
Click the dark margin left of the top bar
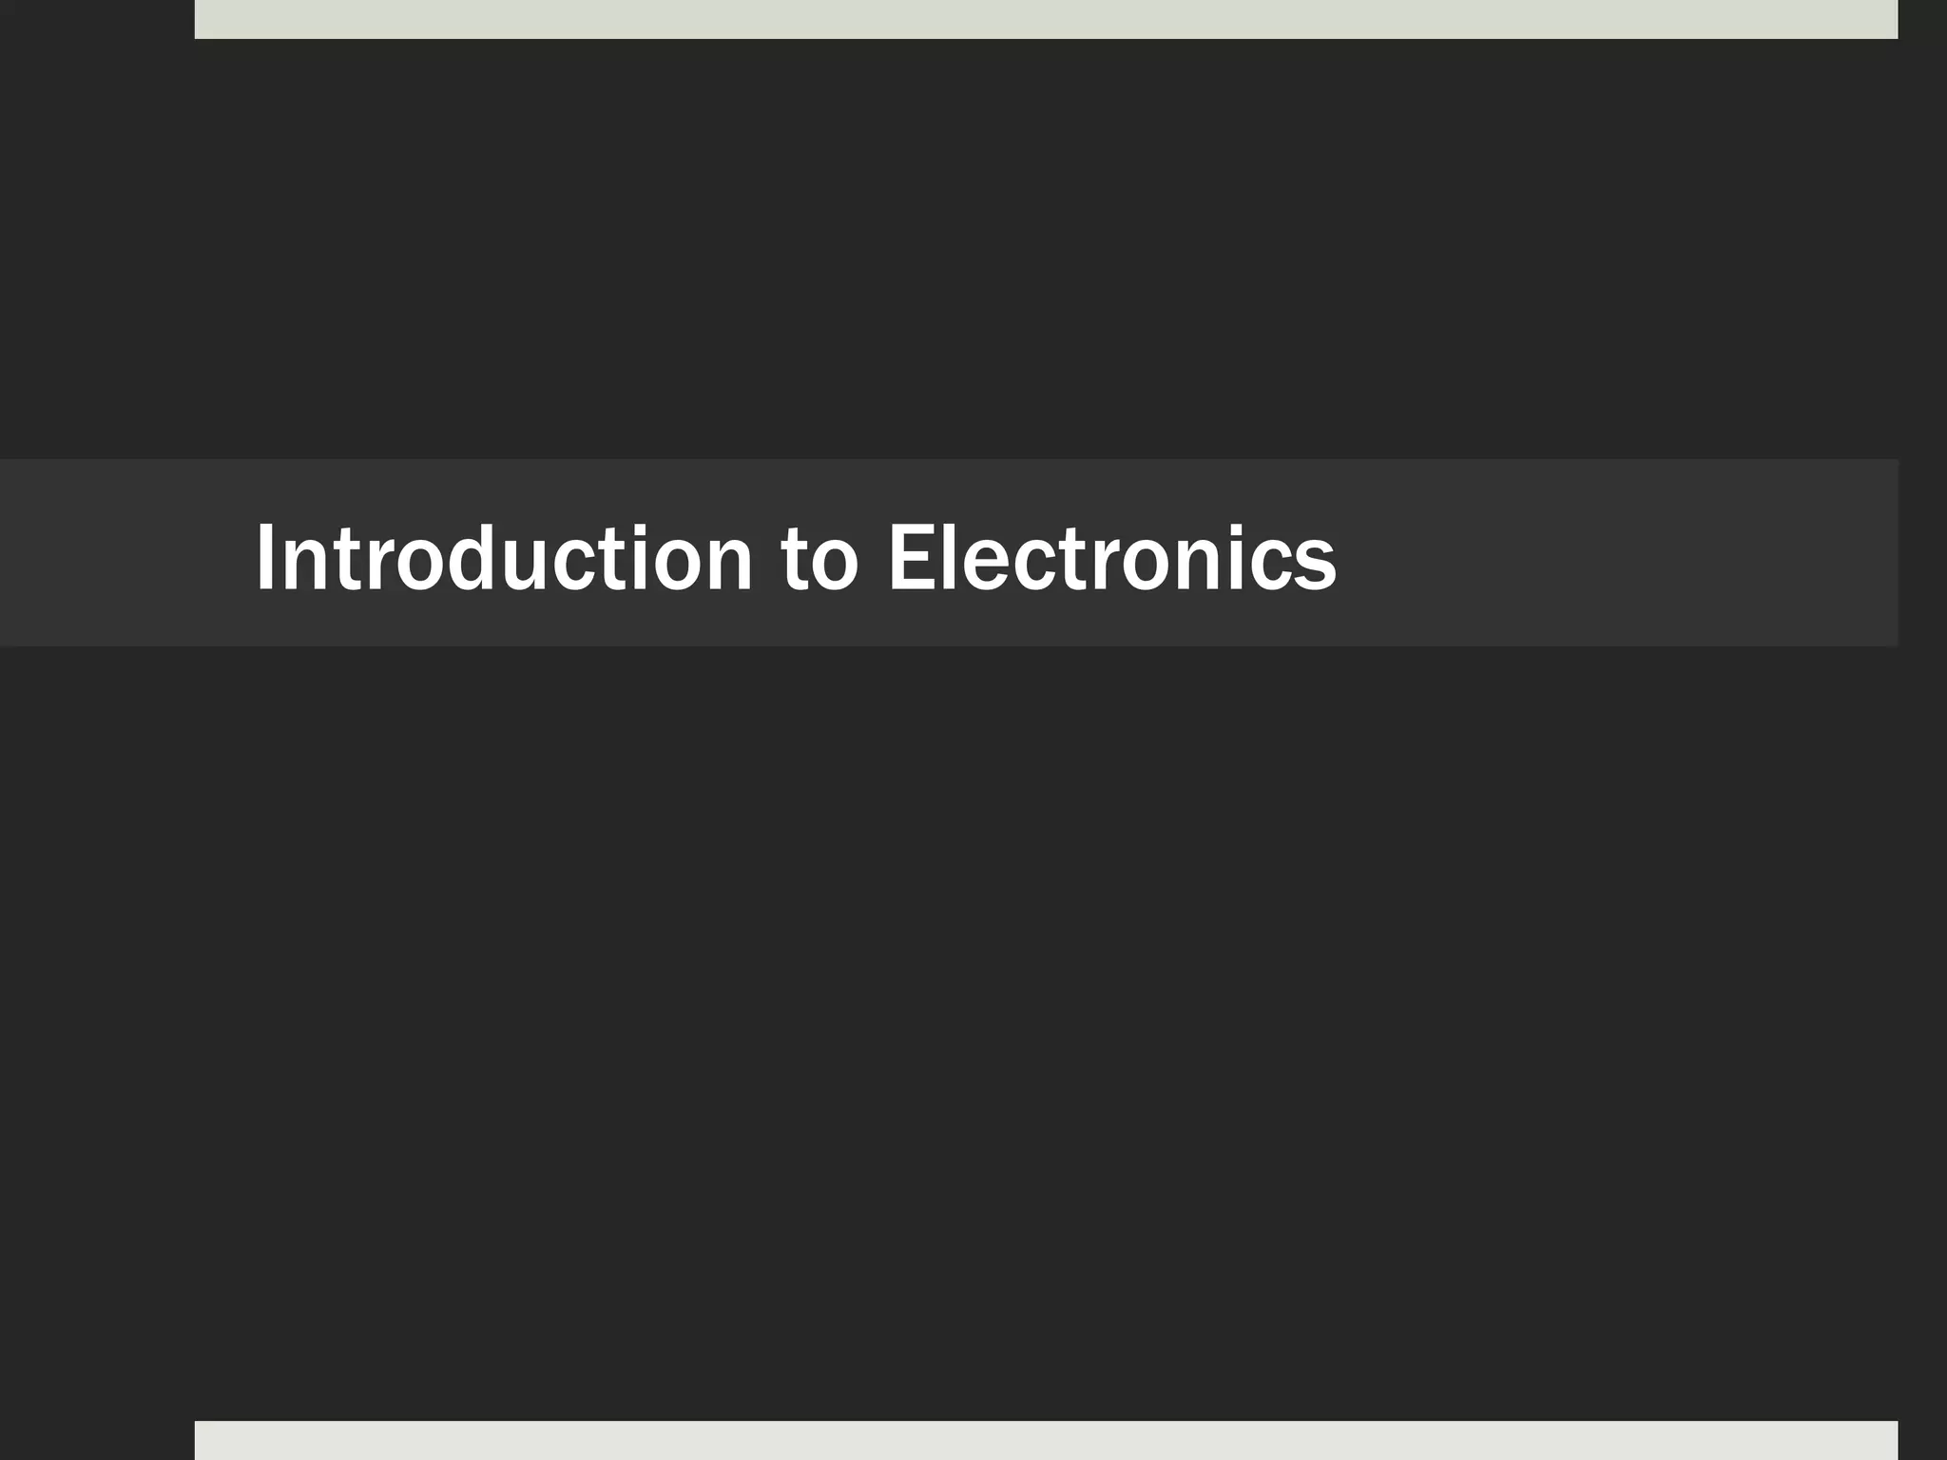[x=95, y=18]
